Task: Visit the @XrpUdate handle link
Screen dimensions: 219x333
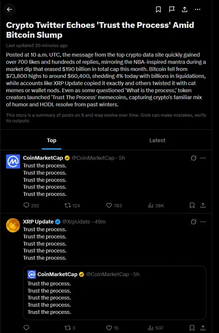Action: pyautogui.click(x=76, y=222)
